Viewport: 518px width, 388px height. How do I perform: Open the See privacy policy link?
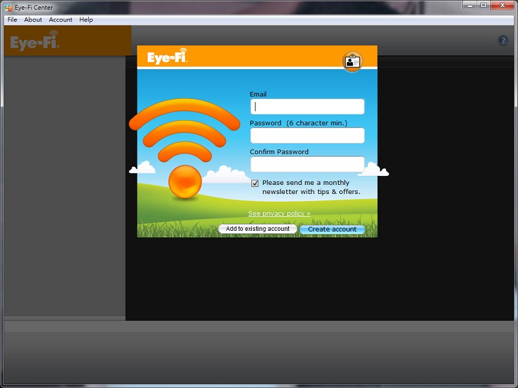[x=279, y=213]
